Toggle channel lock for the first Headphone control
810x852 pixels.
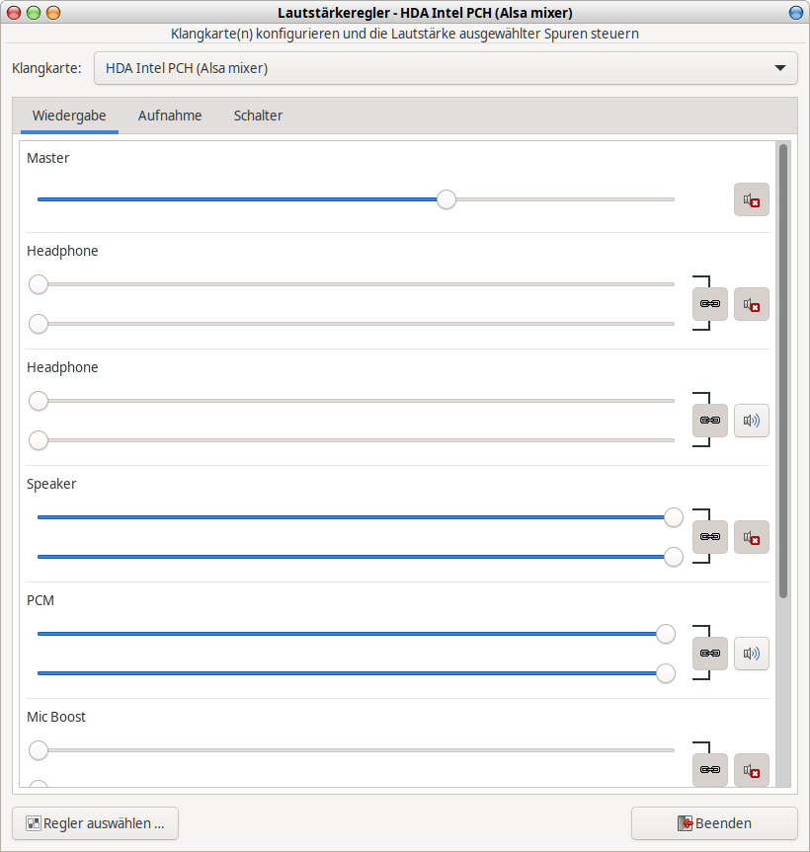[x=710, y=304]
